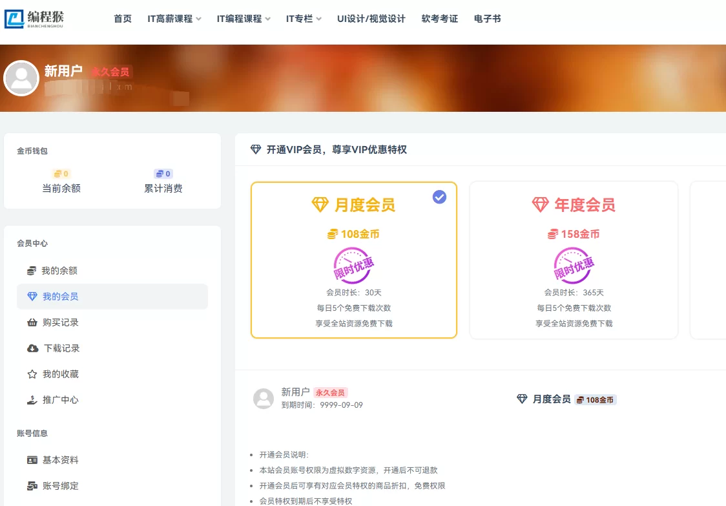726x506 pixels.
Task: Click 会员中心 section heading
Action: click(32, 243)
